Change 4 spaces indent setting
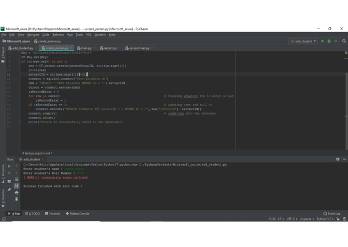 point(307,219)
